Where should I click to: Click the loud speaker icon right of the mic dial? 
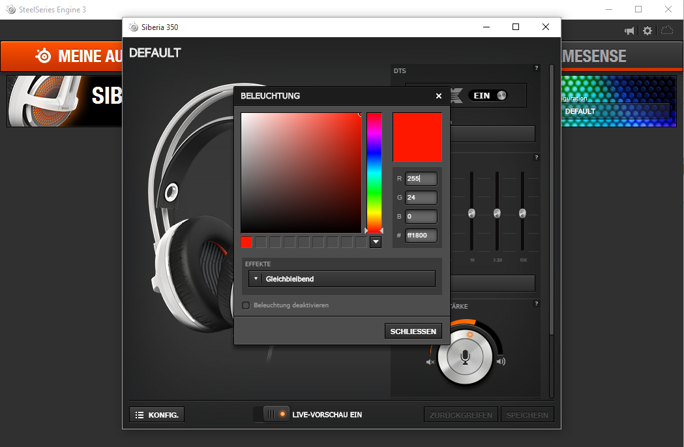(501, 362)
